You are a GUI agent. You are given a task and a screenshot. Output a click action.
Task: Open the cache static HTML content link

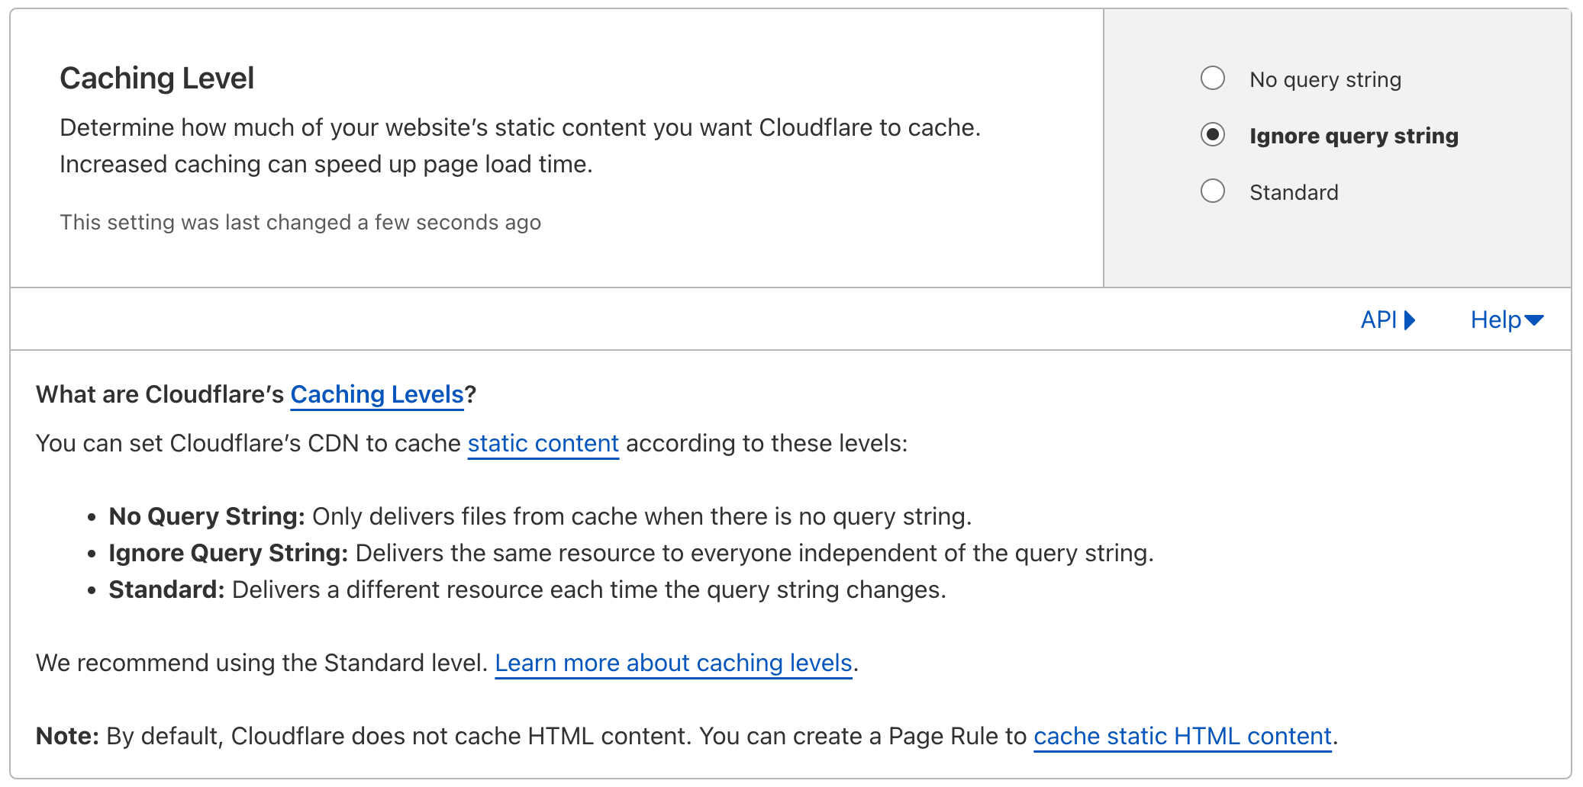click(1182, 736)
